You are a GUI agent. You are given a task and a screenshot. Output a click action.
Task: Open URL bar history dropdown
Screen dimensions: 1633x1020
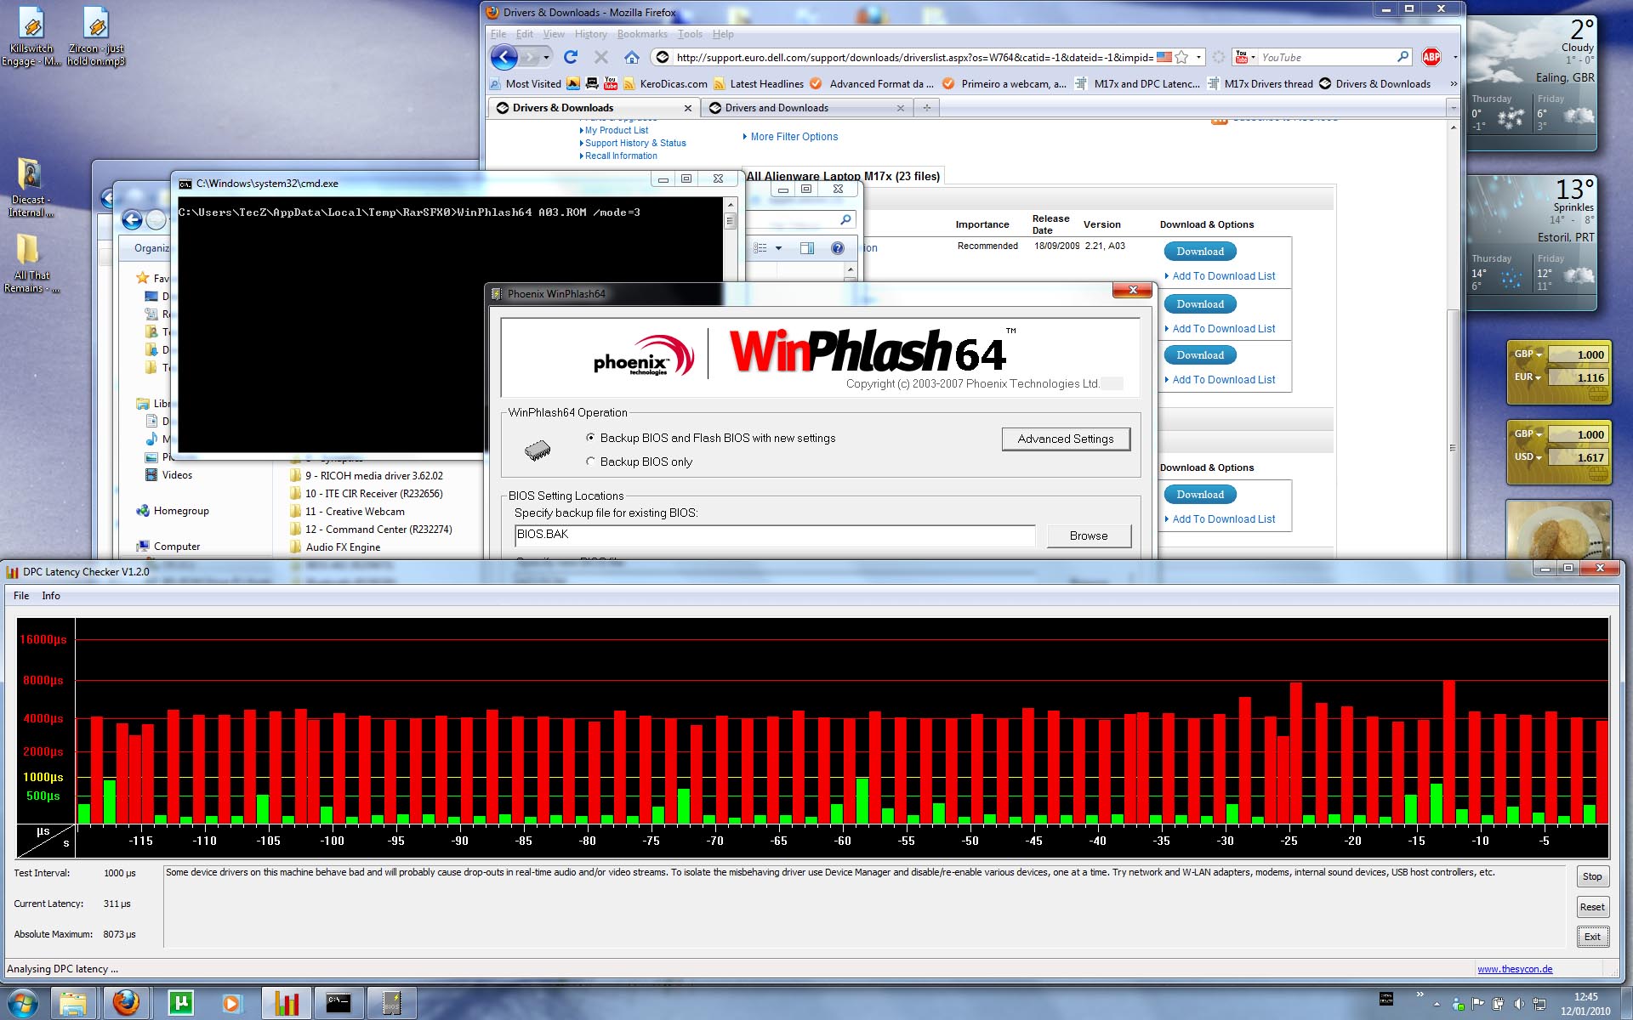click(x=1199, y=57)
